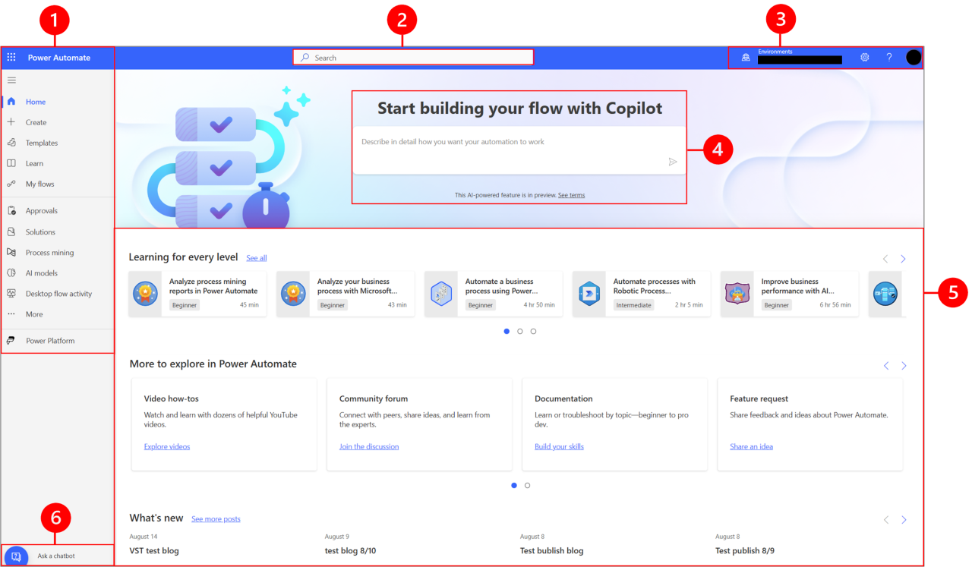Click your account profile avatar
This screenshot has width=972, height=567.
click(914, 57)
